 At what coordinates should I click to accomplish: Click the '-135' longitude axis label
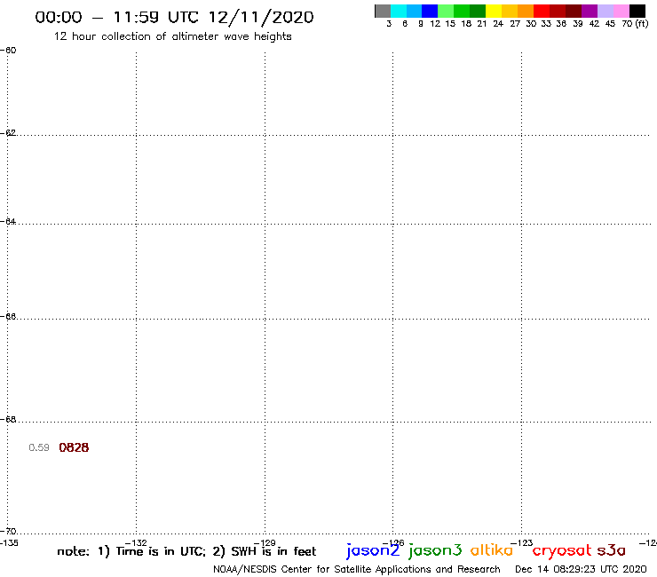9,543
